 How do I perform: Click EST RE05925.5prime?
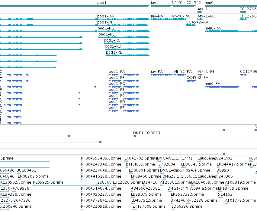pos(48,183)
